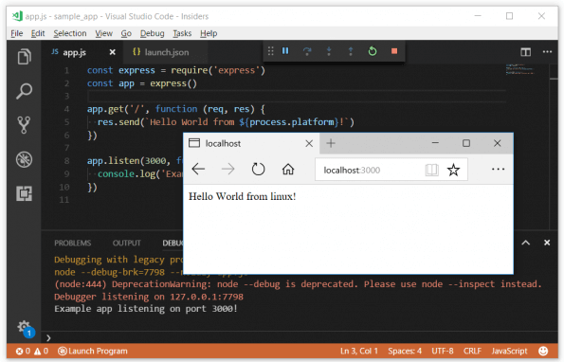Open the Selection menu
Viewport: 564px width, 362px height.
(70, 33)
